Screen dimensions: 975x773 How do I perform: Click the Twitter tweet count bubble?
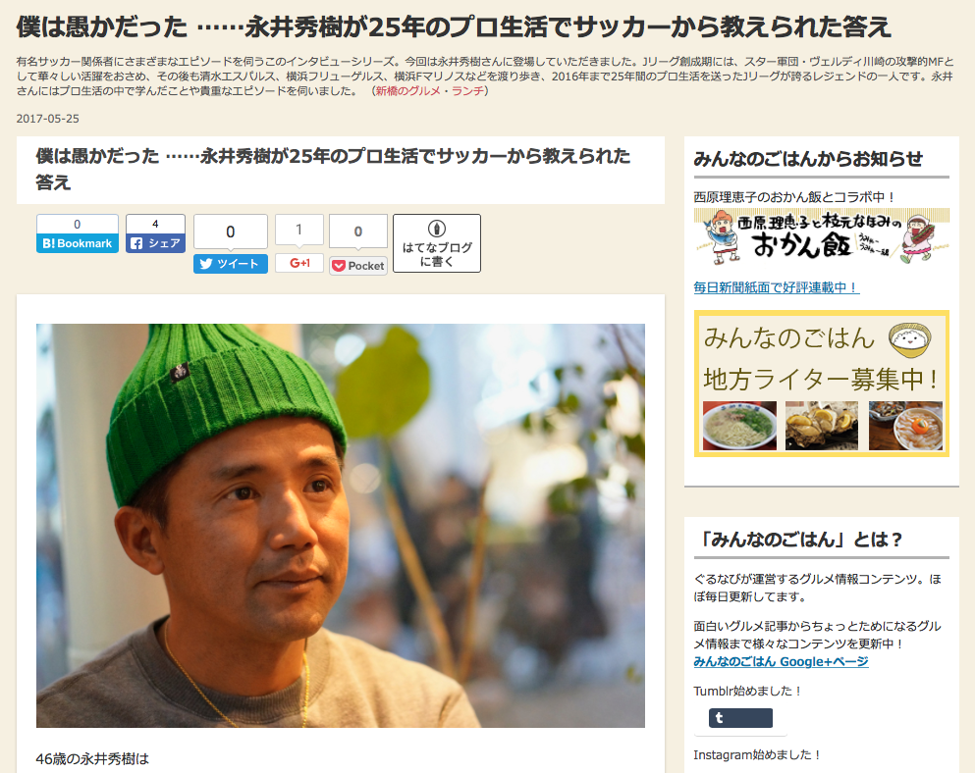(x=230, y=232)
